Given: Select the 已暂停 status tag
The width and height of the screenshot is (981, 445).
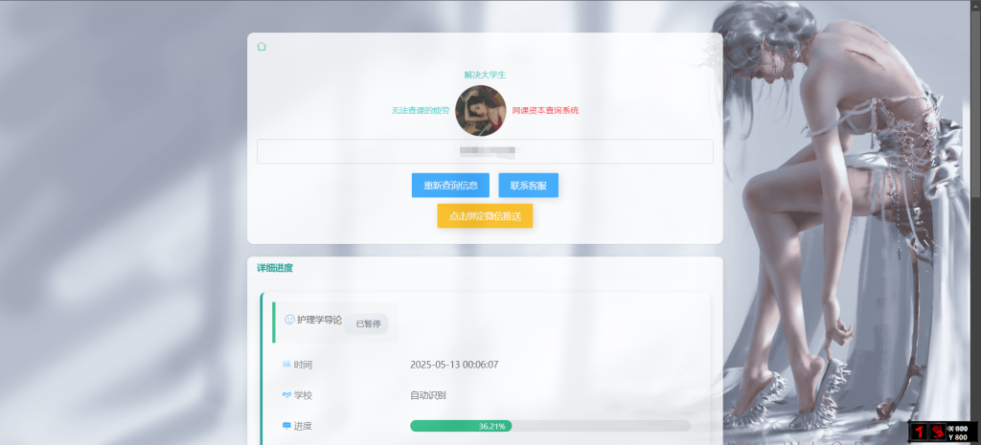Looking at the screenshot, I should pyautogui.click(x=368, y=323).
